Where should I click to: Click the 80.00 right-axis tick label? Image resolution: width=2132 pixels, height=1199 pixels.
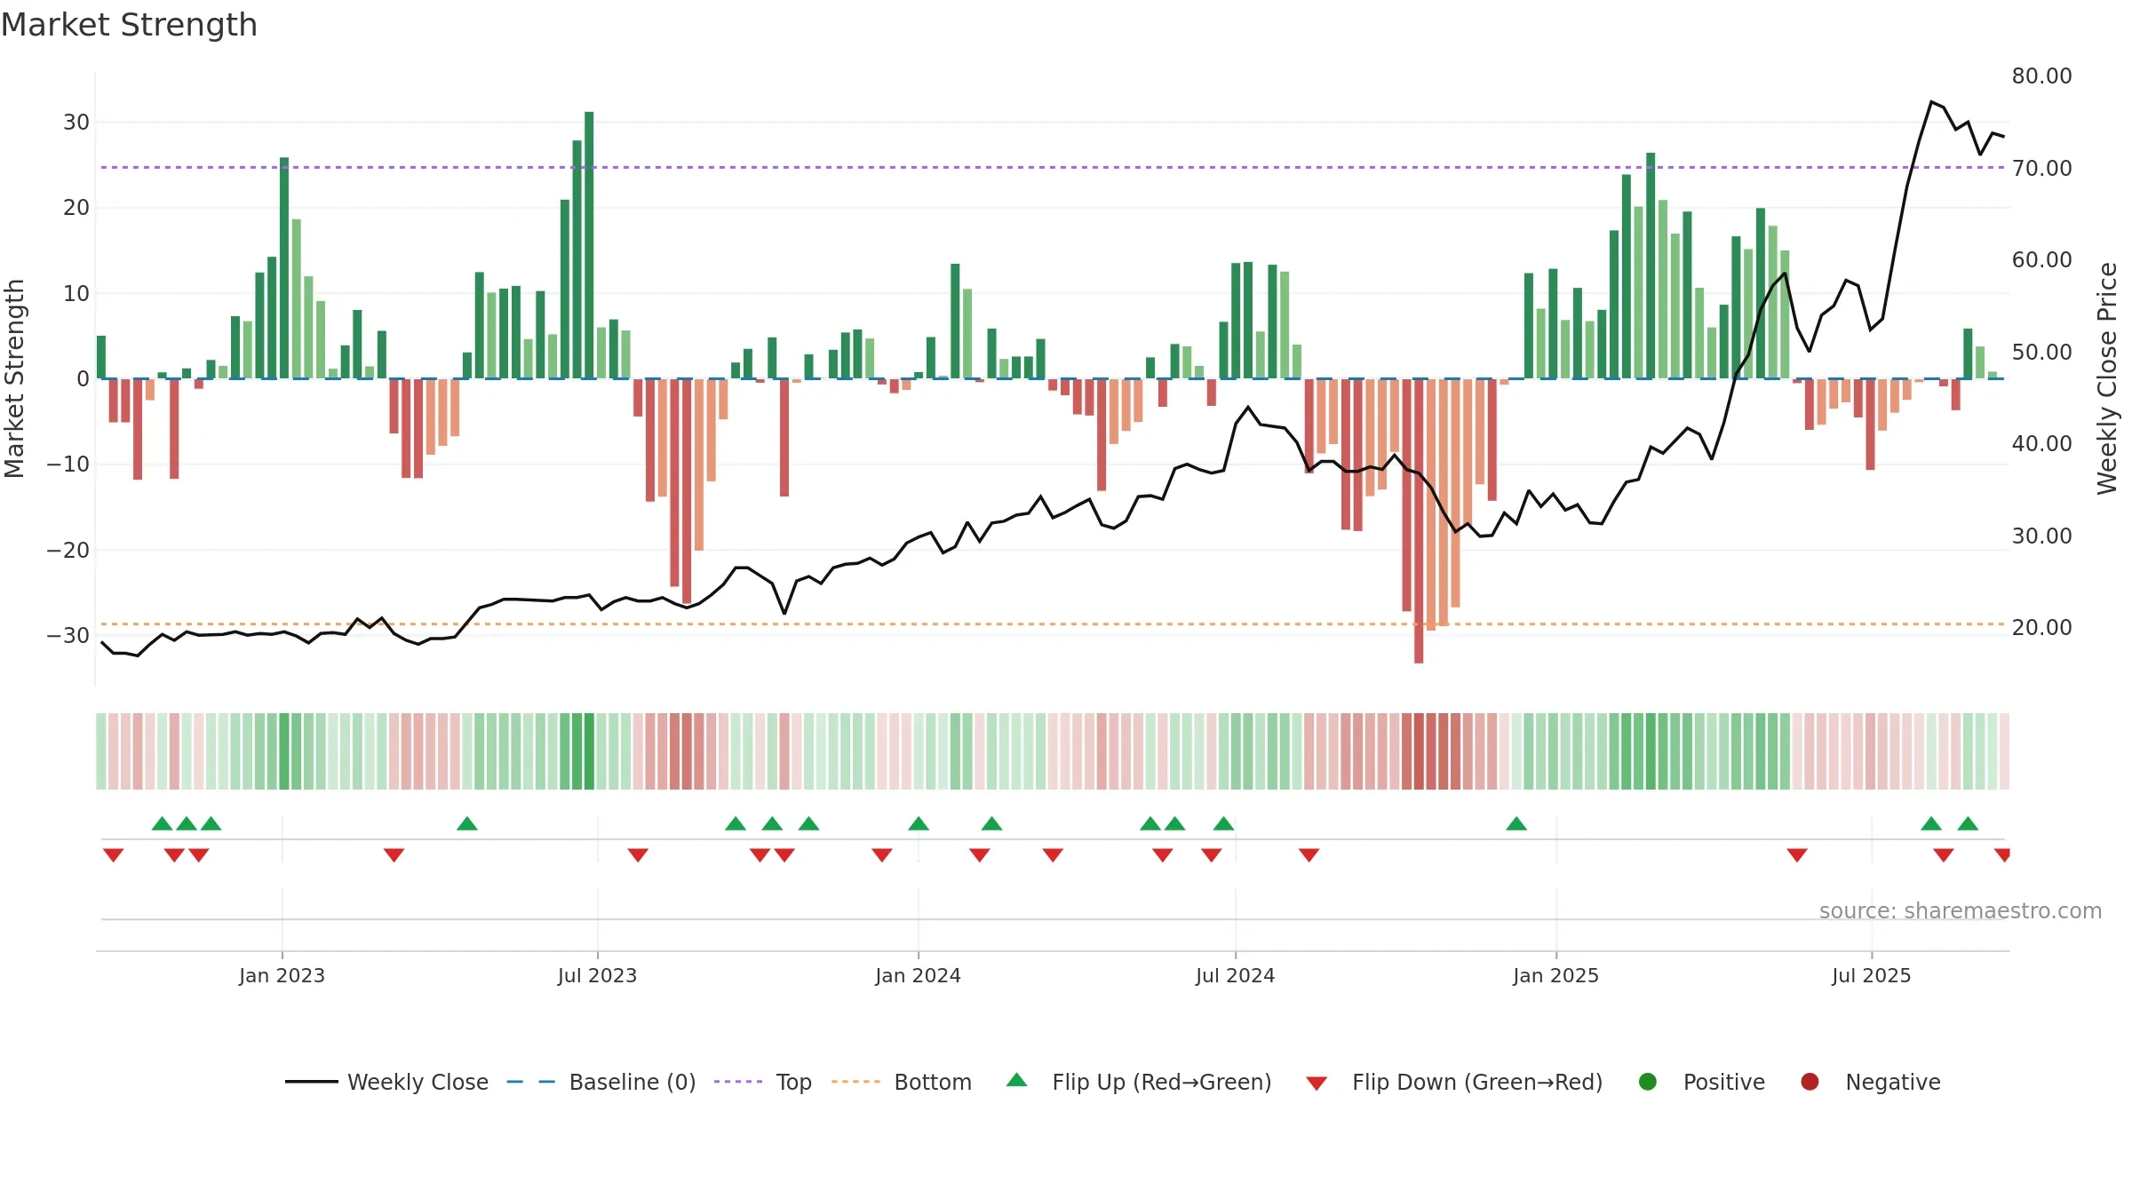2041,76
